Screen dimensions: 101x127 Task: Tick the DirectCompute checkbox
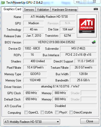[71, 112]
